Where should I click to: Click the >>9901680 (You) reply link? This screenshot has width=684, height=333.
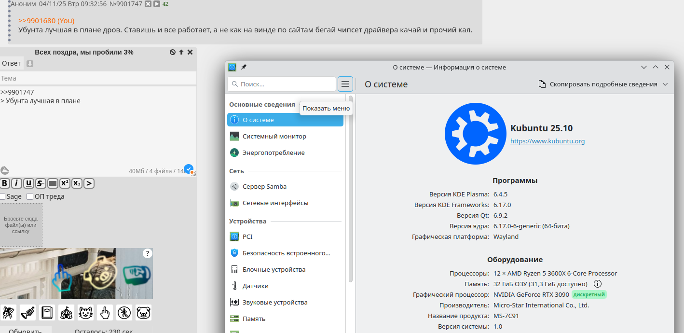coord(46,21)
